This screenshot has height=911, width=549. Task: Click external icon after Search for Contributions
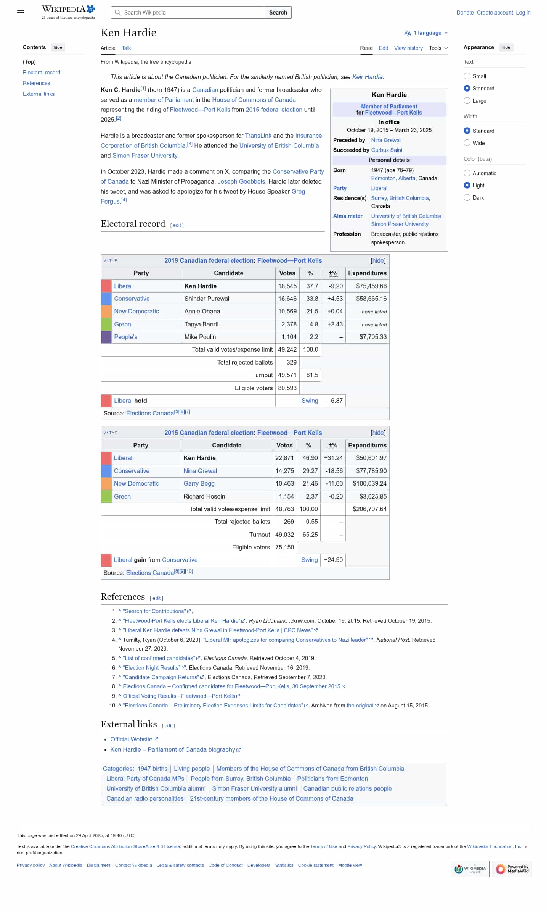pyautogui.click(x=189, y=611)
